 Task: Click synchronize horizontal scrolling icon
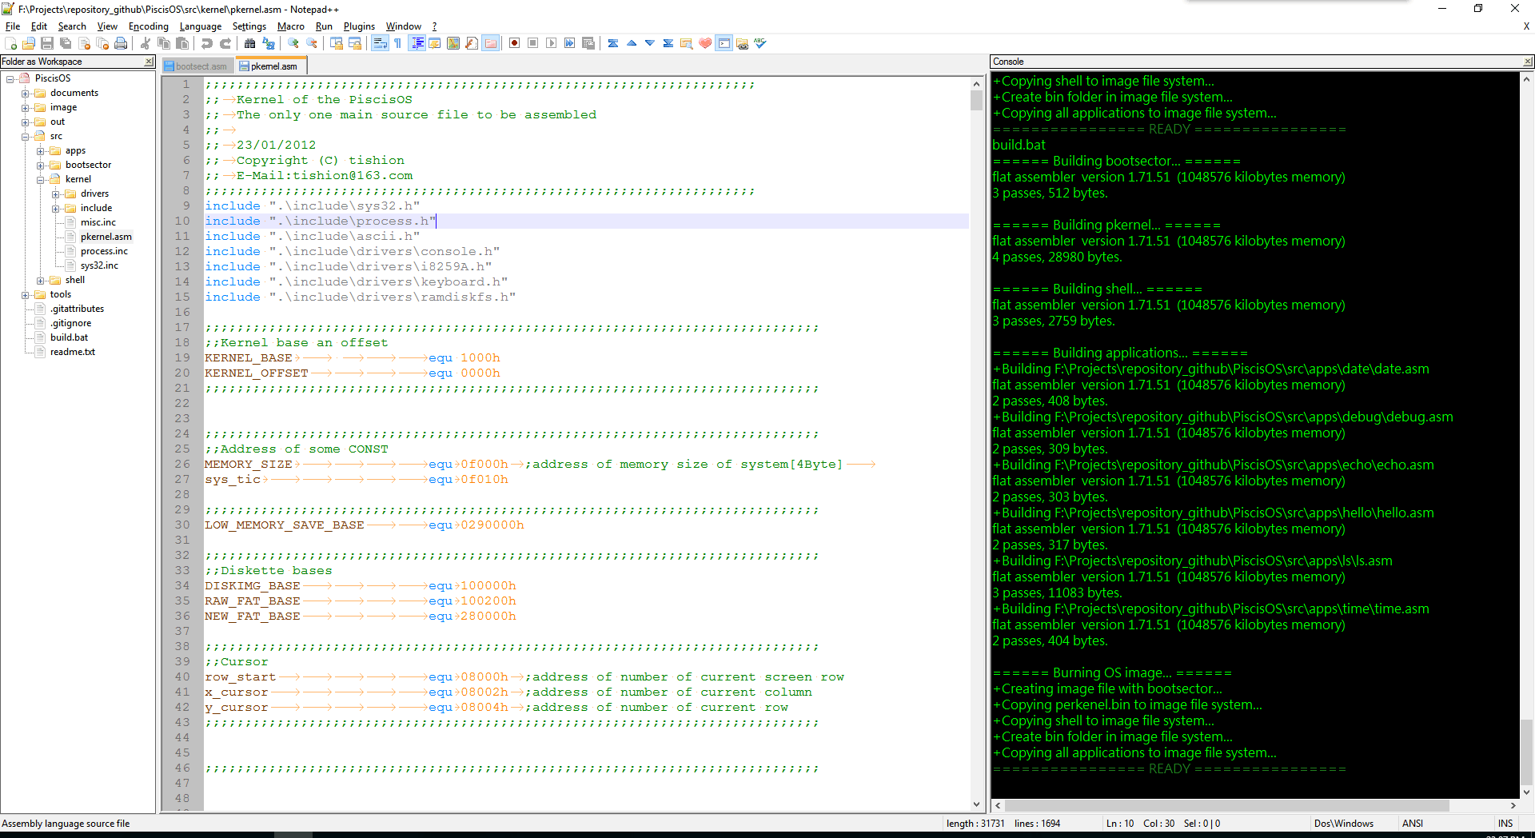point(355,43)
